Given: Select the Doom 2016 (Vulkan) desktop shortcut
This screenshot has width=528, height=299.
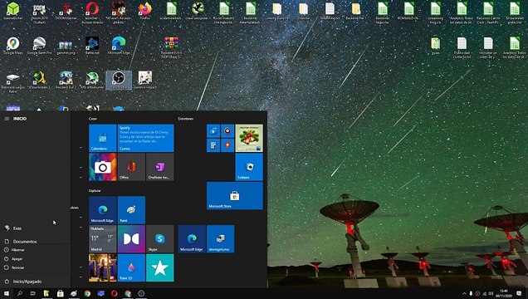Looking at the screenshot, I should click(39, 12).
